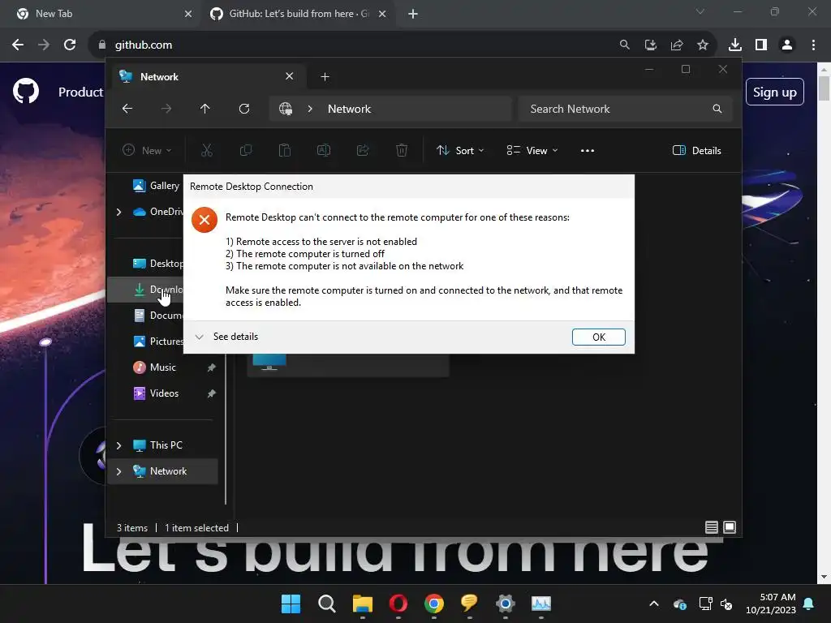Open Chrome downloads icon
831x623 pixels.
pos(734,45)
